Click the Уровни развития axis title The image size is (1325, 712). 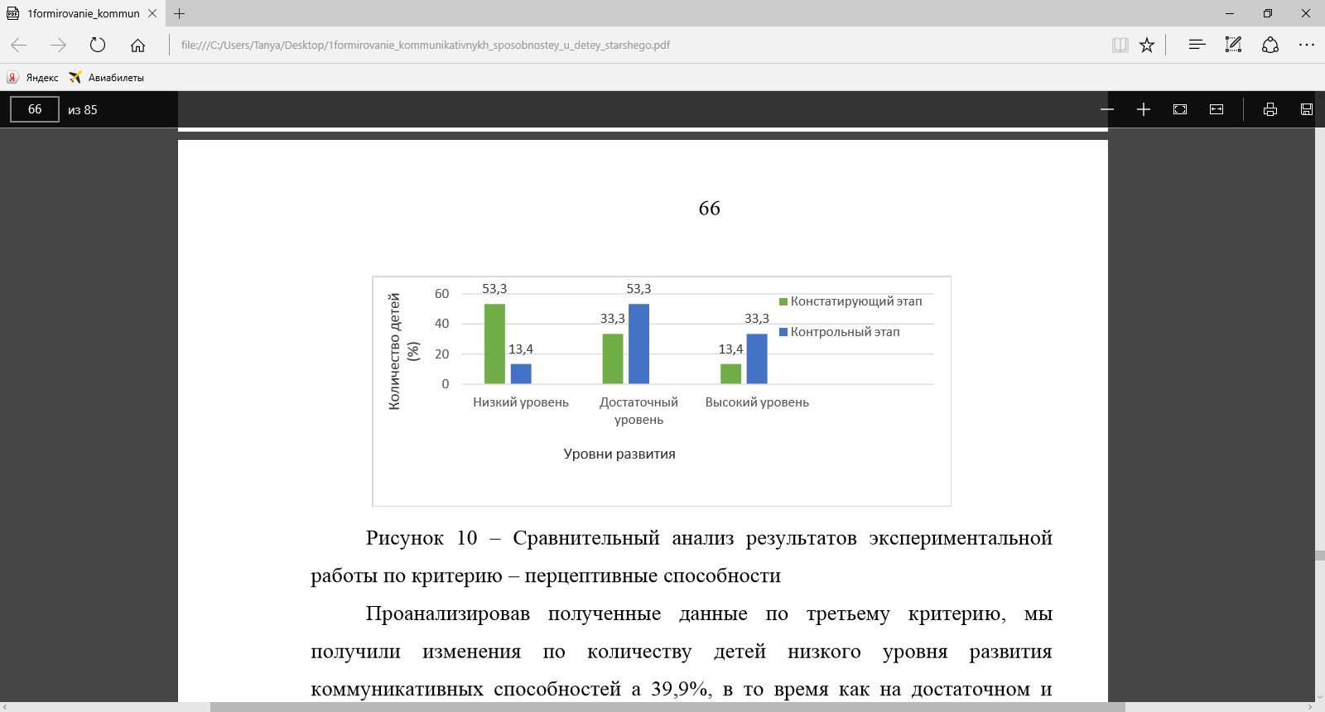click(x=619, y=454)
